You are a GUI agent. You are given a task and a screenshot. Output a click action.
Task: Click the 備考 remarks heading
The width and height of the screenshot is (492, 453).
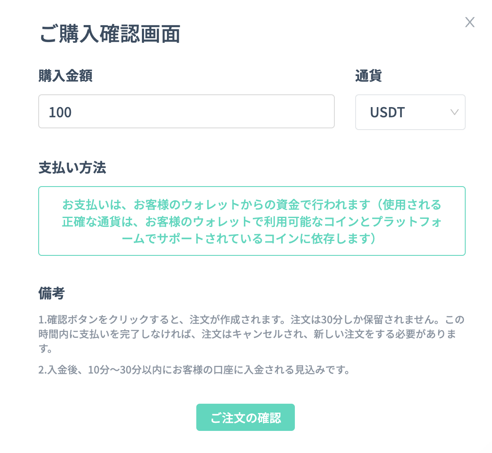tap(51, 293)
